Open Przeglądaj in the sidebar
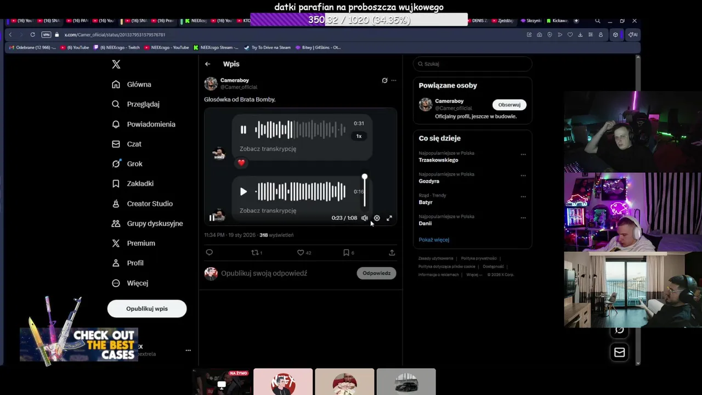This screenshot has height=395, width=702. point(135,104)
